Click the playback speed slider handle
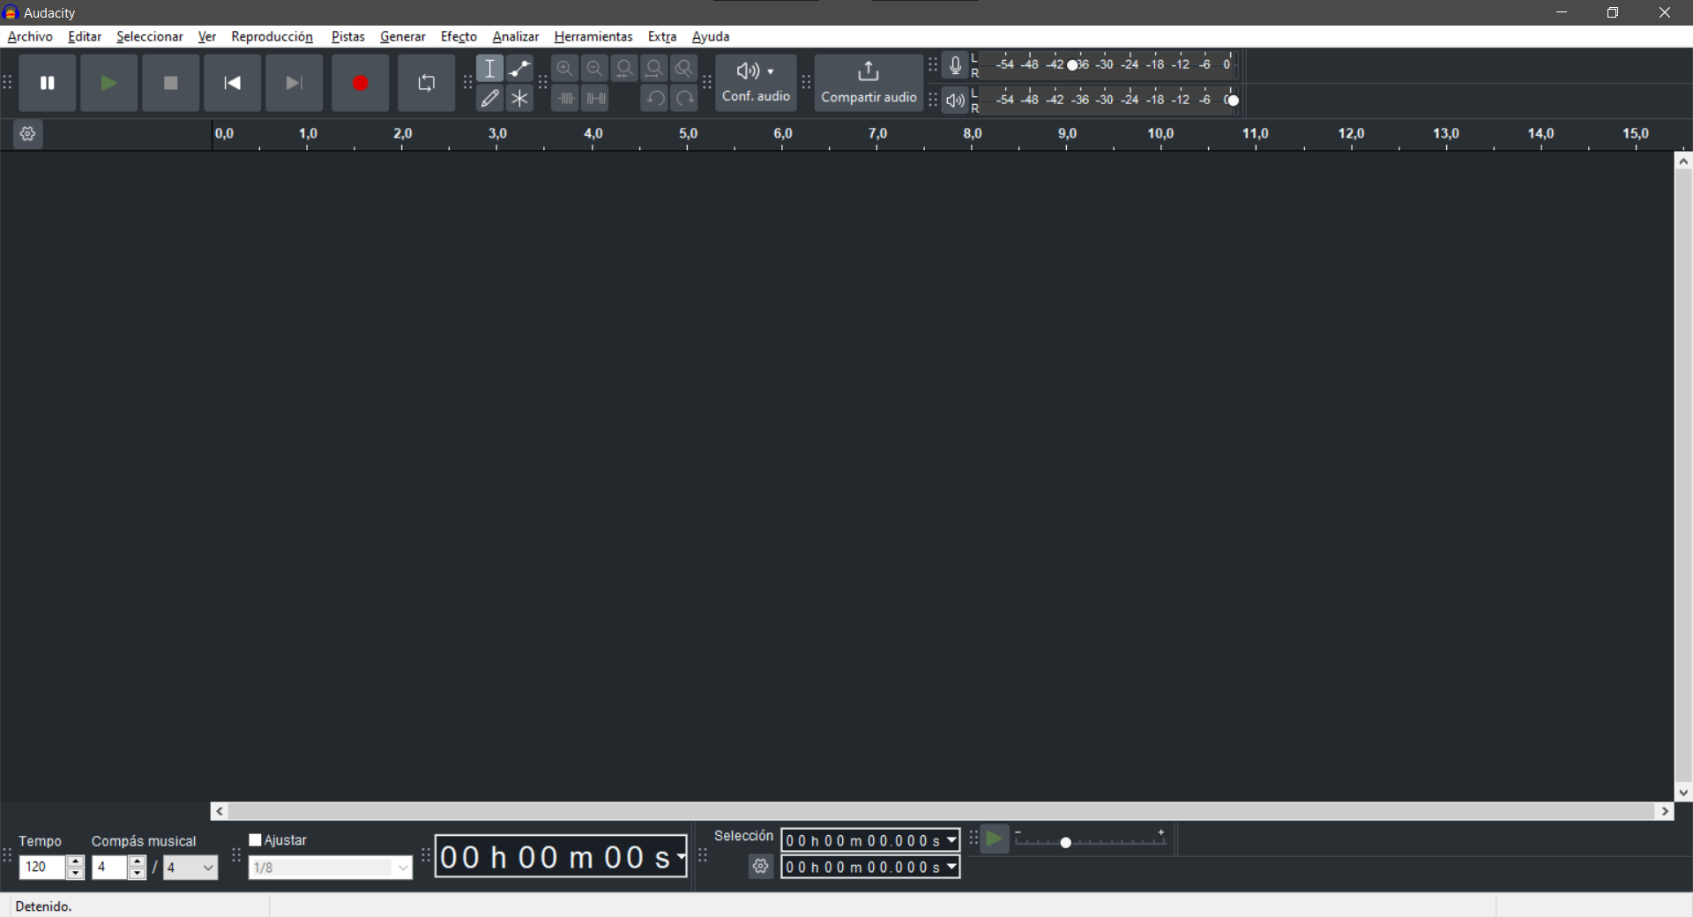Image resolution: width=1693 pixels, height=917 pixels. tap(1066, 843)
